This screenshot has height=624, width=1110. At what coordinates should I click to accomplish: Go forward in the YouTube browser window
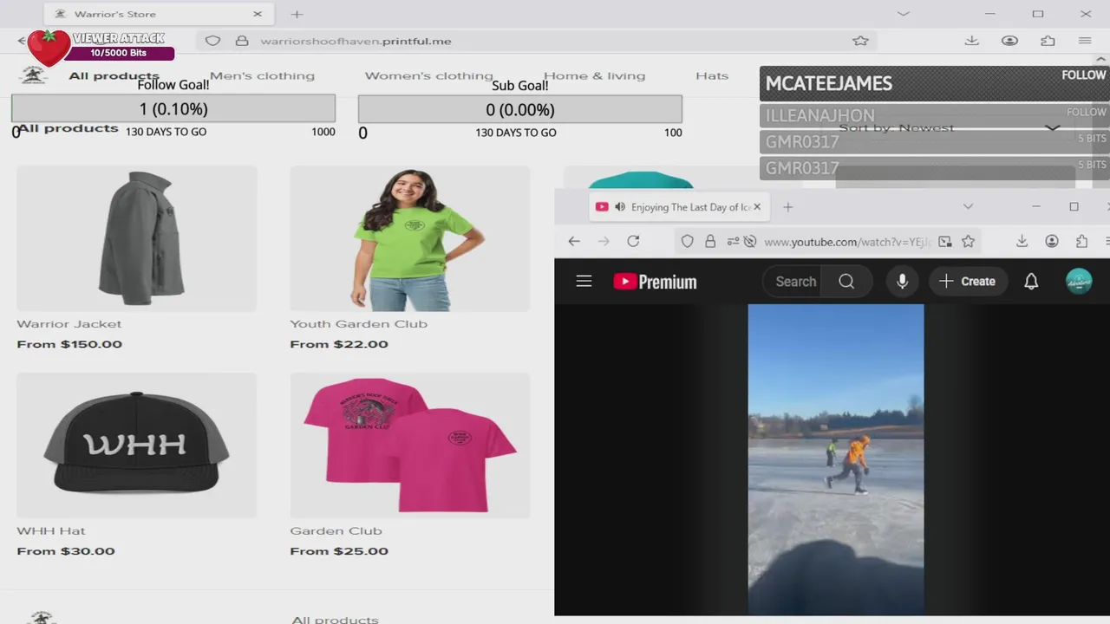tap(604, 241)
